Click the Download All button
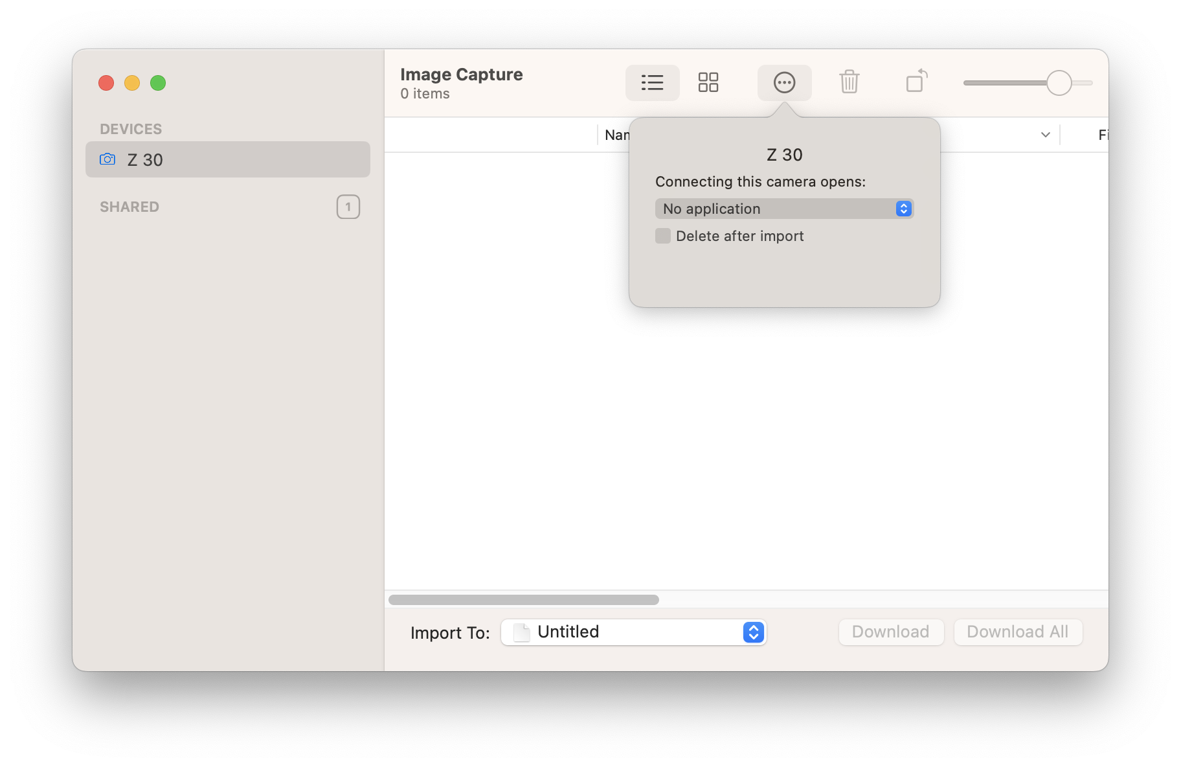The height and width of the screenshot is (767, 1181). [x=1018, y=632]
